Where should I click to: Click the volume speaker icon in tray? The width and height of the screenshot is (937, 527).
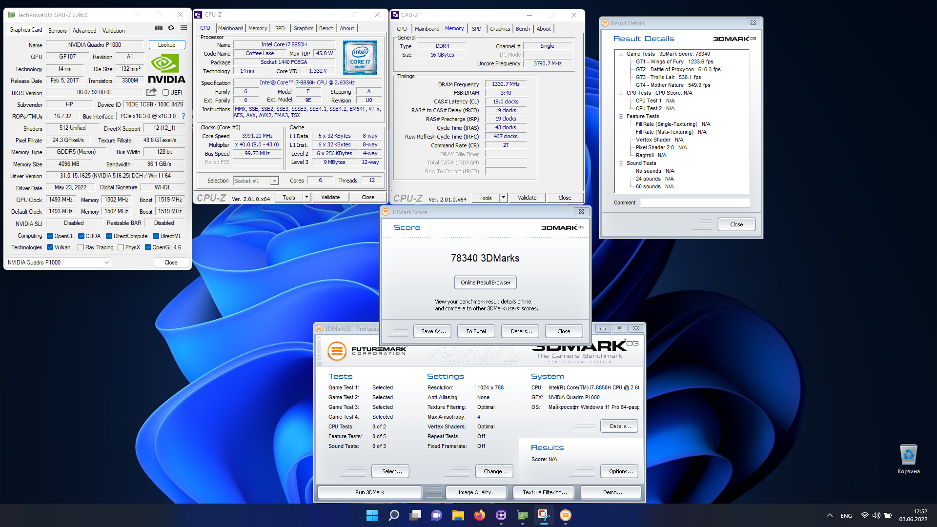pyautogui.click(x=876, y=515)
